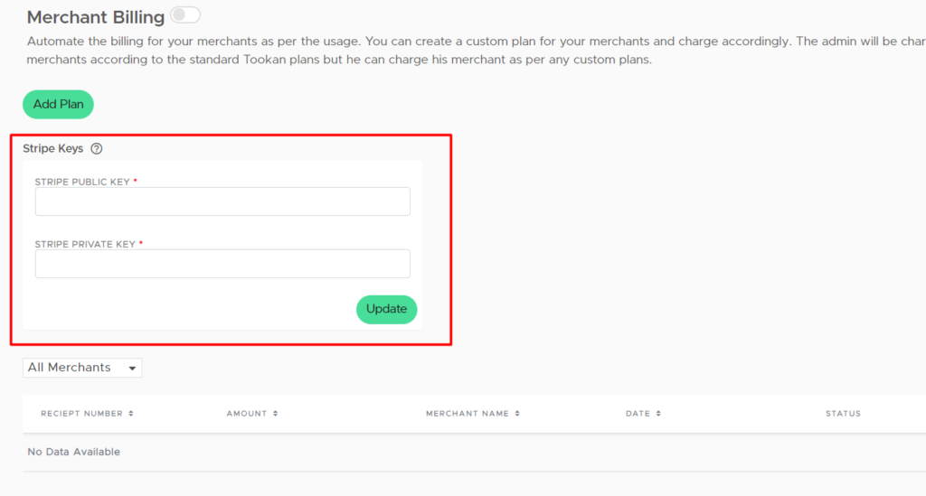Sort the Date column using its arrows

[x=658, y=414]
